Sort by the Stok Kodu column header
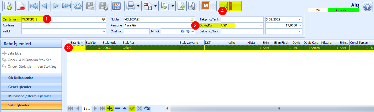The height and width of the screenshot is (112, 374). point(112,42)
